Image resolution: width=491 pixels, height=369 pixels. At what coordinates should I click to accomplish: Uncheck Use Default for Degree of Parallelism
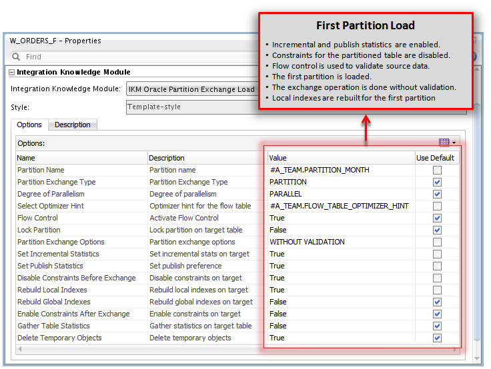pos(437,194)
